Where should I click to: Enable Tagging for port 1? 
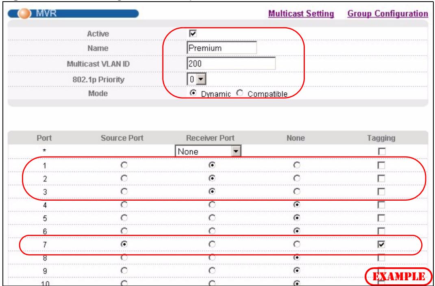[x=382, y=165]
